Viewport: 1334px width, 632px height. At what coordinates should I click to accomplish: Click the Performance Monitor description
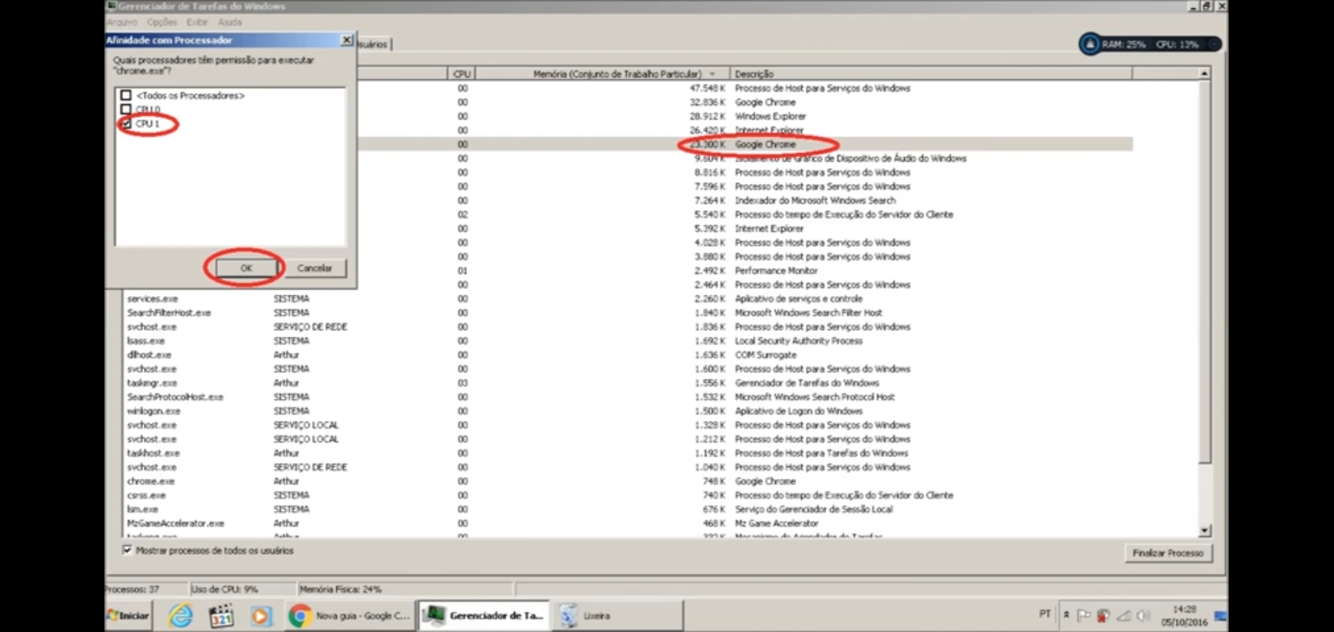[776, 270]
